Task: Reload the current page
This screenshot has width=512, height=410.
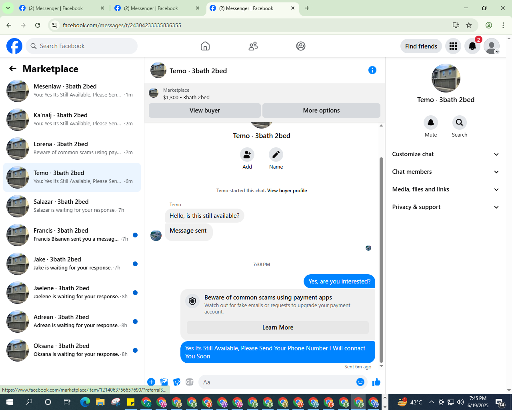Action: coord(38,25)
